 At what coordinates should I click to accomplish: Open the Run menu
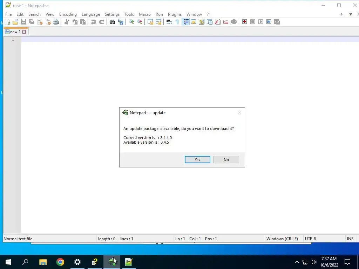point(159,14)
